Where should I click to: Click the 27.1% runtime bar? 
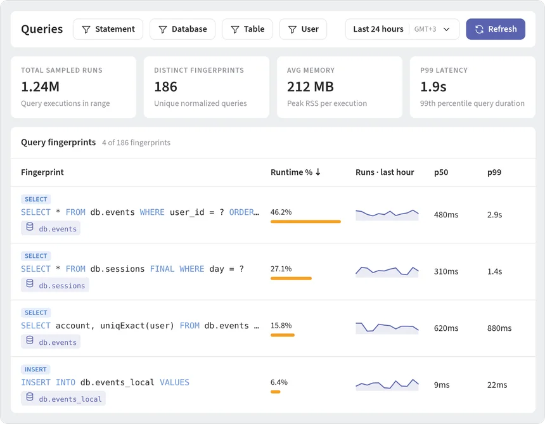(x=291, y=278)
